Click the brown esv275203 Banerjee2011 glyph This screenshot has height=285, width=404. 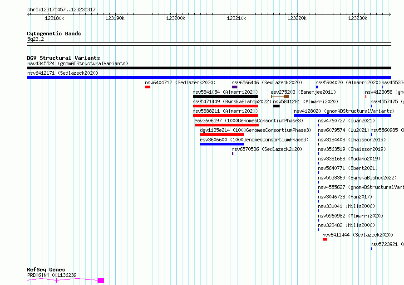(x=280, y=97)
